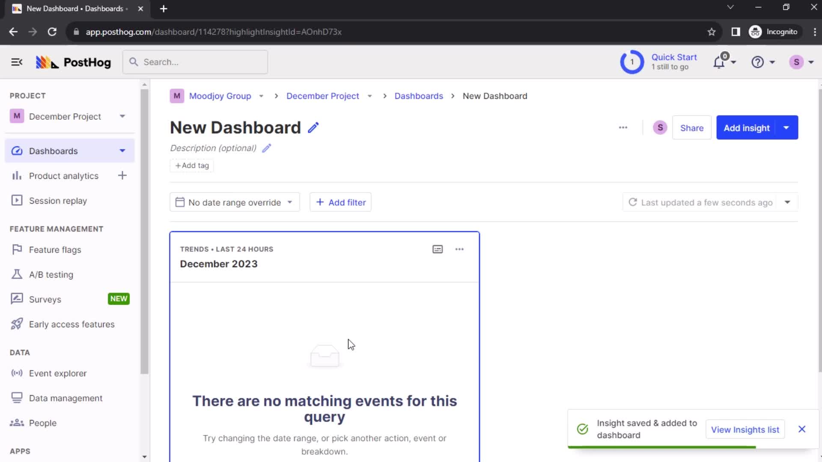822x462 pixels.
Task: Open Feature flags management
Action: 55,249
